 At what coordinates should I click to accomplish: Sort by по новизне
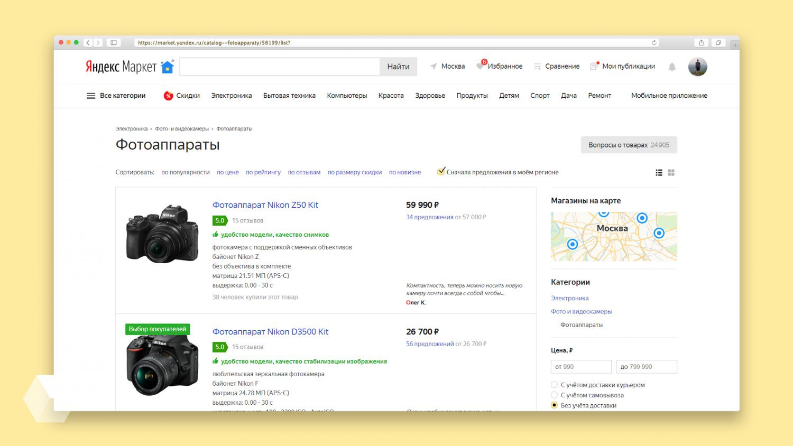(x=405, y=172)
